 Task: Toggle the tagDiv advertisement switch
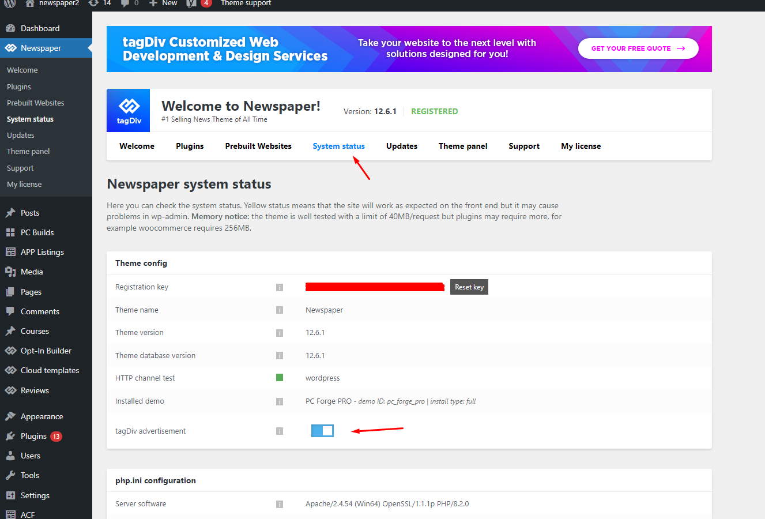322,431
